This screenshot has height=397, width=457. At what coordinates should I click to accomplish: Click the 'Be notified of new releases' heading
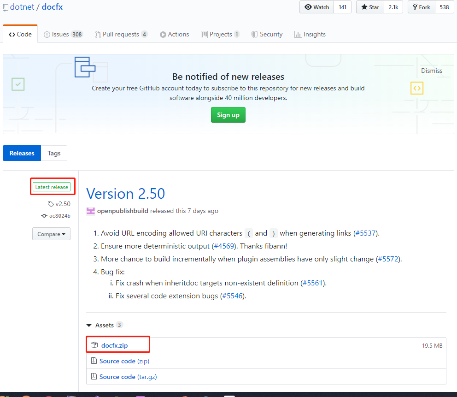[x=228, y=77]
